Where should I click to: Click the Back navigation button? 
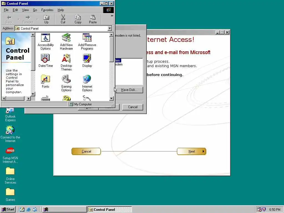(9, 19)
